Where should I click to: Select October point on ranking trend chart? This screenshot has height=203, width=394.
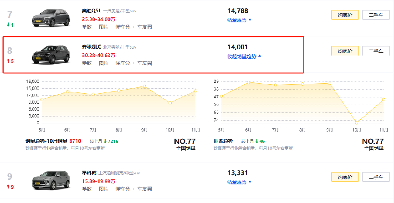point(357,122)
